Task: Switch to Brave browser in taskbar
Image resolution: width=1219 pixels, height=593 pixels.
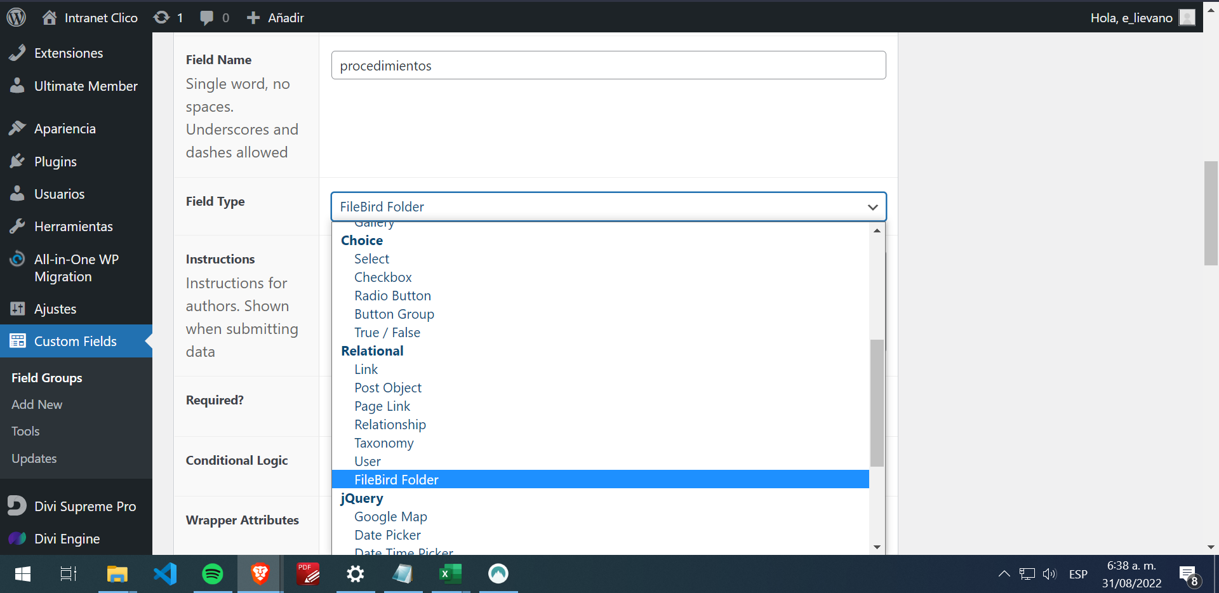Action: (x=260, y=574)
